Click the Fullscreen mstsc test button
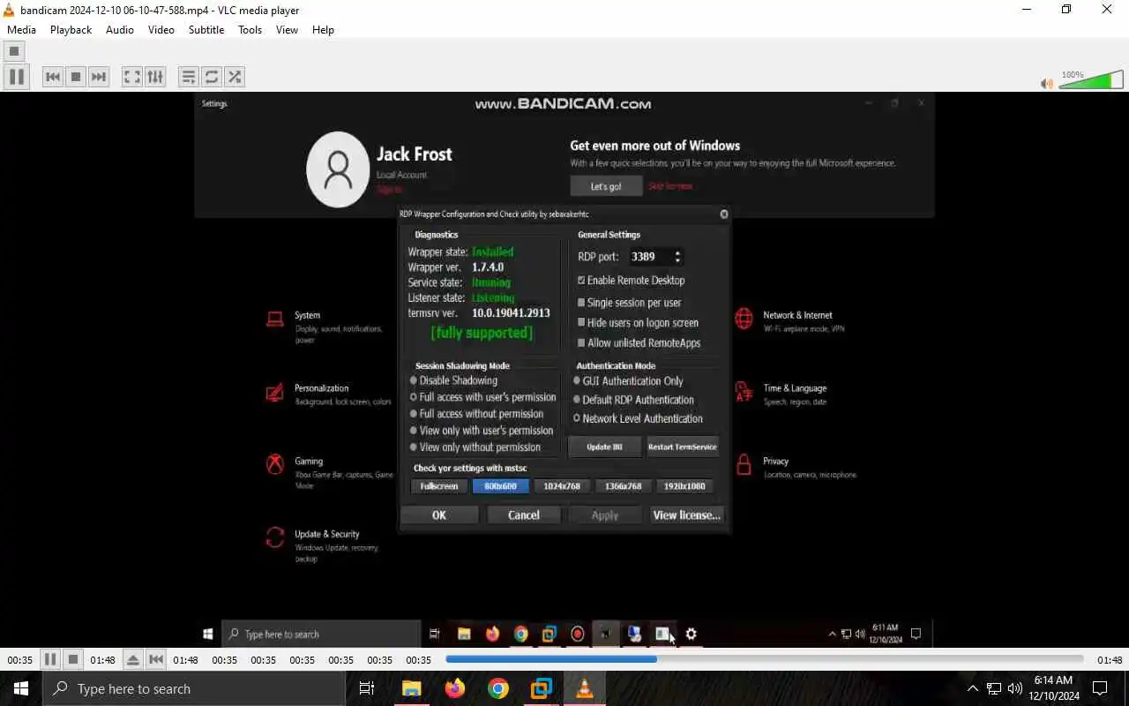Image resolution: width=1129 pixels, height=706 pixels. [438, 486]
